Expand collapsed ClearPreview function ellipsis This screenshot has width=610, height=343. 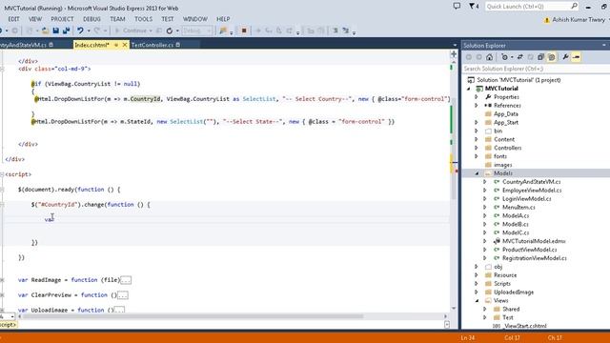(123, 295)
